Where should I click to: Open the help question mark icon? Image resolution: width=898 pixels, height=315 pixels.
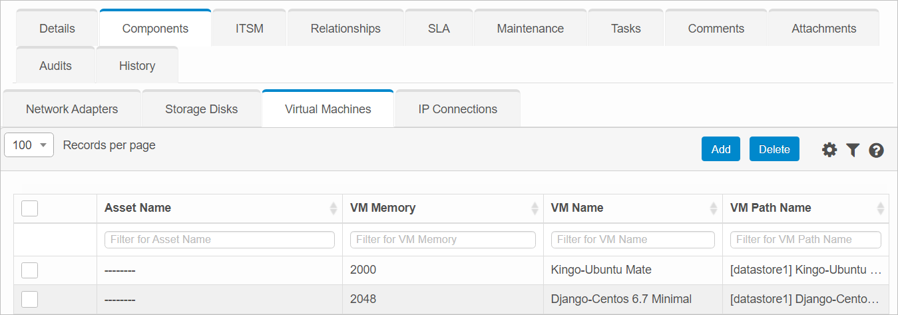coord(876,150)
